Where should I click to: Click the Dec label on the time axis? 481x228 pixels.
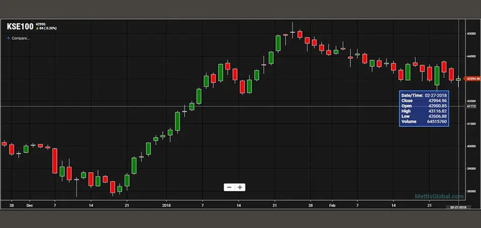coord(30,205)
